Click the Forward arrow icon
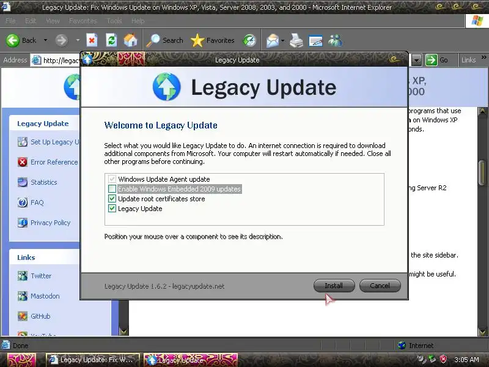The height and width of the screenshot is (367, 489). [62, 40]
